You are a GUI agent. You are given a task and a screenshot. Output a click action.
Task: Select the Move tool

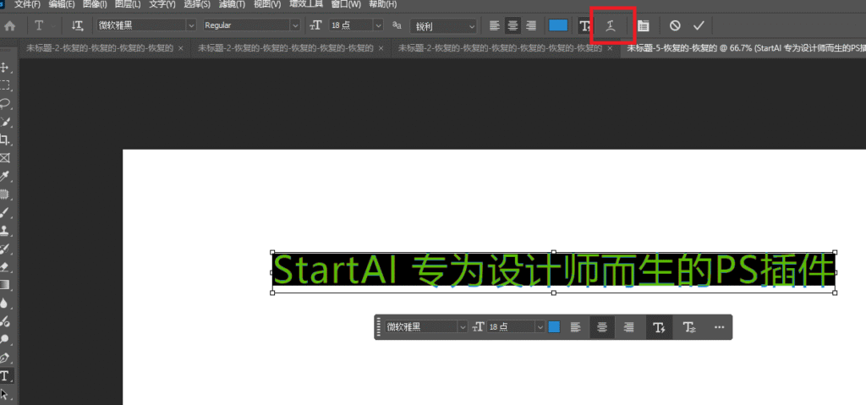click(6, 67)
